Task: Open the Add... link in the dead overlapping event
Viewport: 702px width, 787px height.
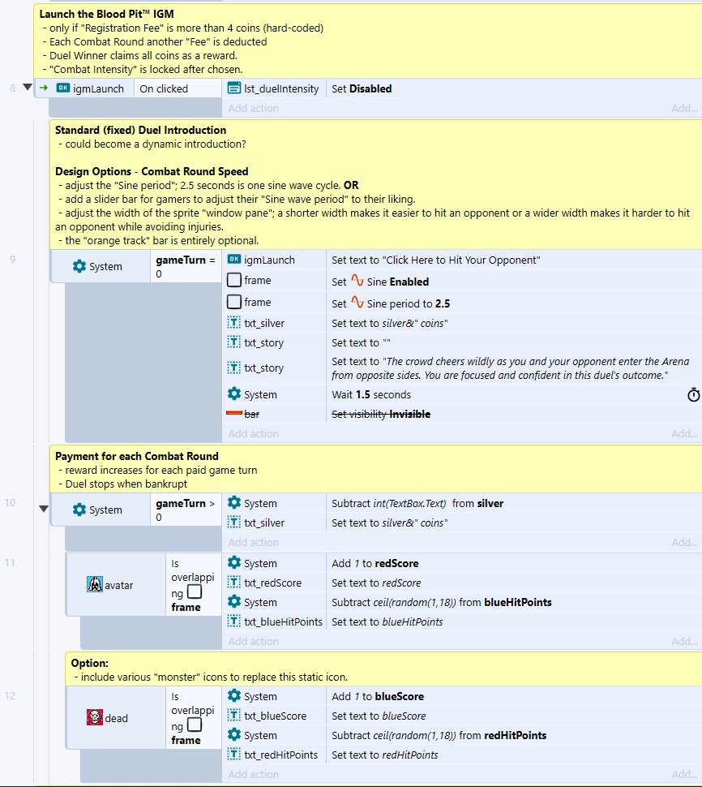Action: coord(684,774)
